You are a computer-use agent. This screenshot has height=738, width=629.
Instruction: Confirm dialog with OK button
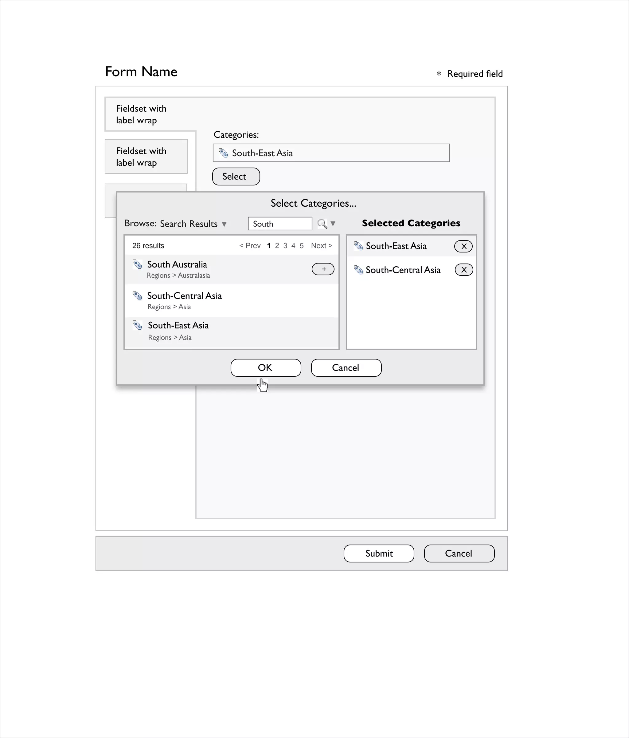coord(265,367)
